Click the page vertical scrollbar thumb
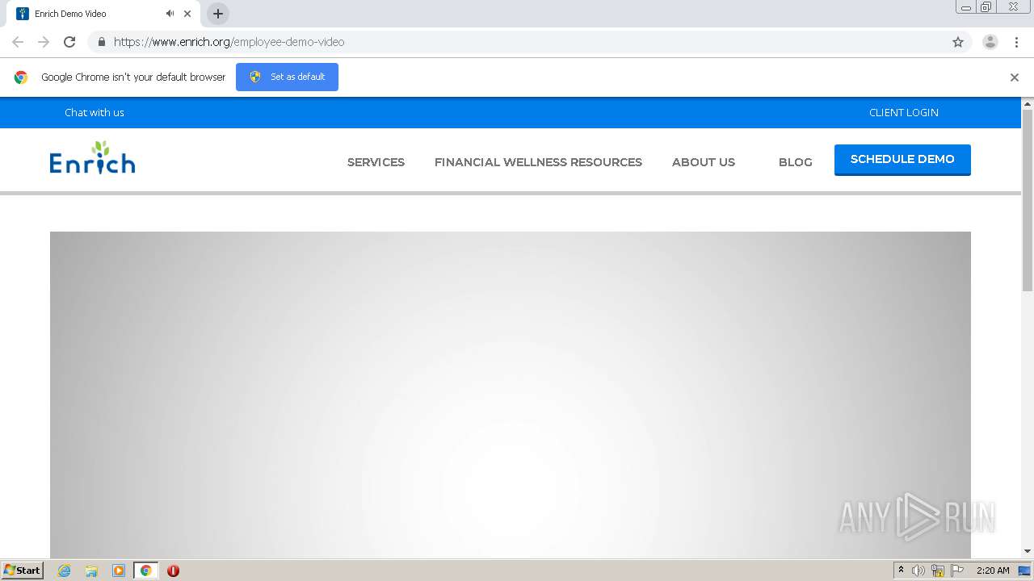Viewport: 1034px width, 581px height. (x=1028, y=200)
